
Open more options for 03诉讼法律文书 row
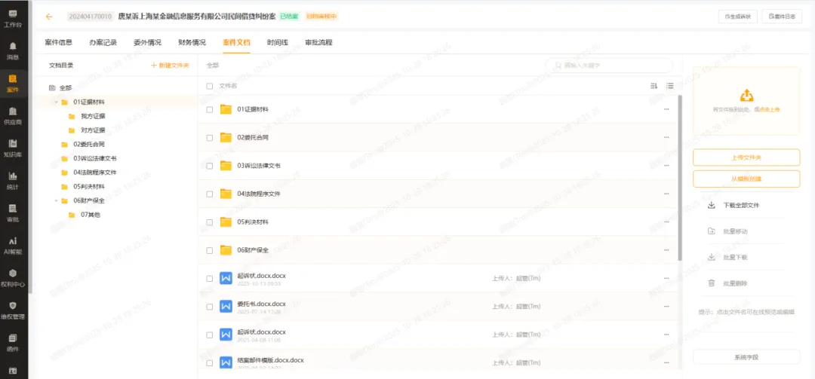666,166
